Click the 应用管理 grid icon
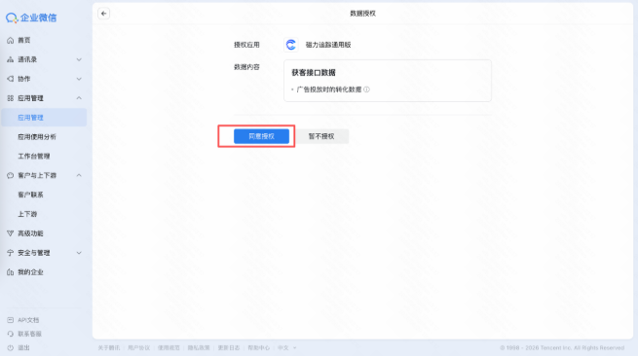The height and width of the screenshot is (356, 638). pyautogui.click(x=10, y=98)
